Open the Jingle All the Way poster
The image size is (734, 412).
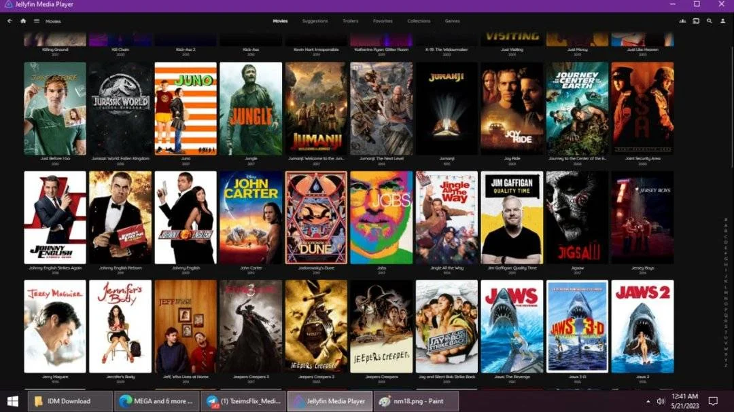point(447,217)
